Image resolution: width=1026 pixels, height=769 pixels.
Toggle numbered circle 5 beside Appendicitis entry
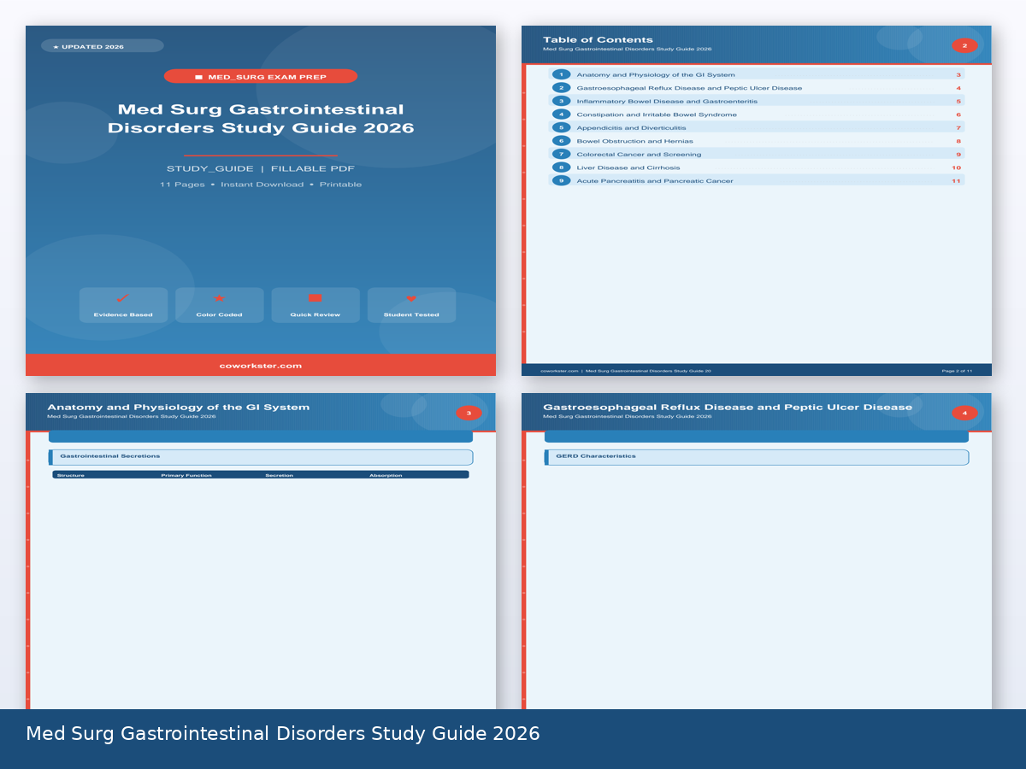pyautogui.click(x=561, y=127)
